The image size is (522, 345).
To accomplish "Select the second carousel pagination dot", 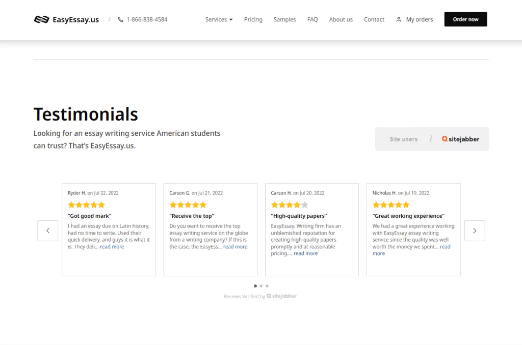I will click(x=262, y=286).
